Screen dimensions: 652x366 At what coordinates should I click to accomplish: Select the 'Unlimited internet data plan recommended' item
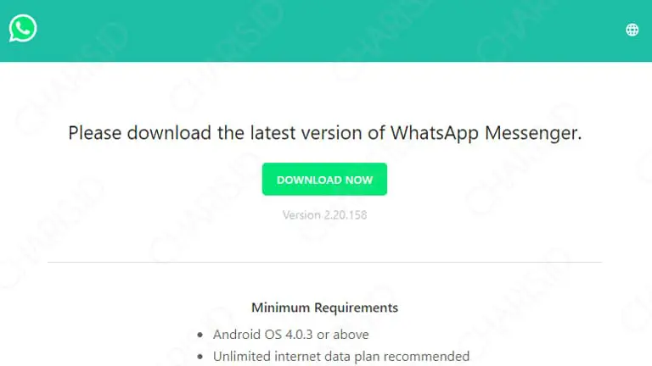pos(341,357)
